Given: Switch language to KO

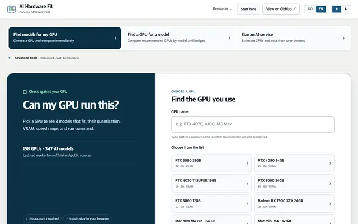Looking at the screenshot, I should (310, 9).
